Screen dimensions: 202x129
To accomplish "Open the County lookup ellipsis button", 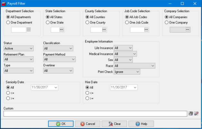I will pos(104,30).
